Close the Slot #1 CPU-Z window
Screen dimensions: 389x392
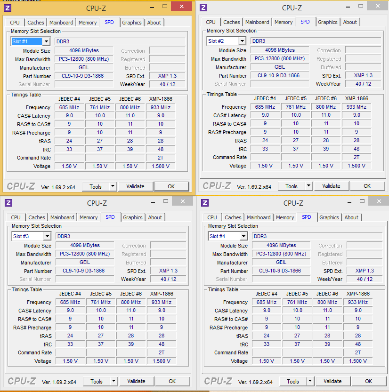[x=182, y=7]
